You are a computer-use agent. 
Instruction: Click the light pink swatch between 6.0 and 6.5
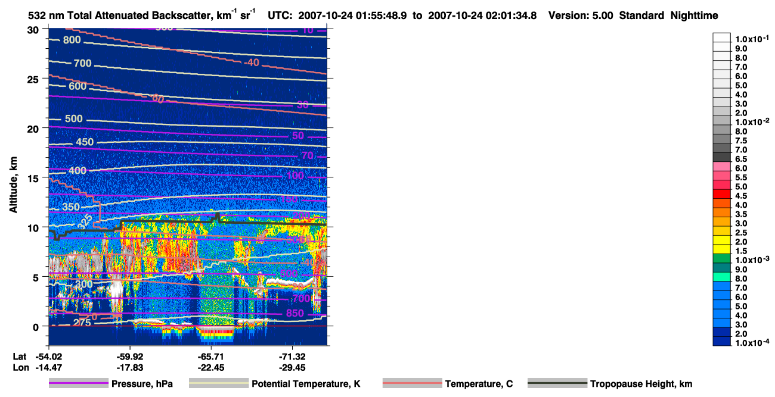(x=721, y=167)
